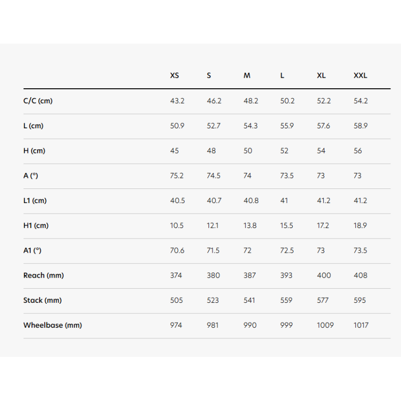Select the C/C value 50.2
This screenshot has height=401, width=401.
point(287,101)
